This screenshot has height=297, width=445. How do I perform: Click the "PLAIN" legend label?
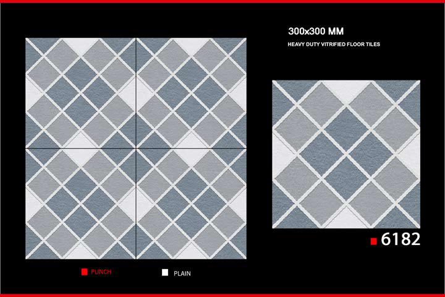tap(182, 273)
